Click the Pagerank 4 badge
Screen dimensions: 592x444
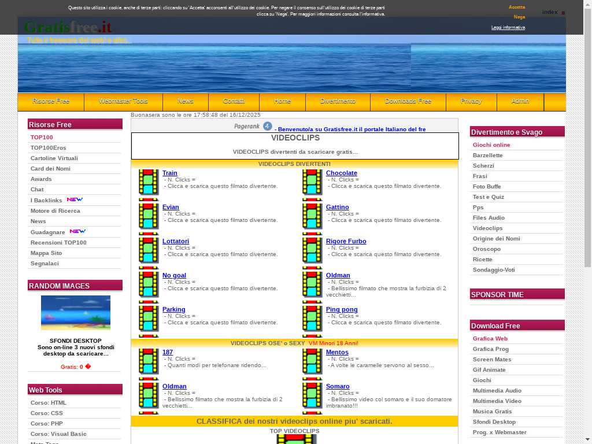pos(253,126)
